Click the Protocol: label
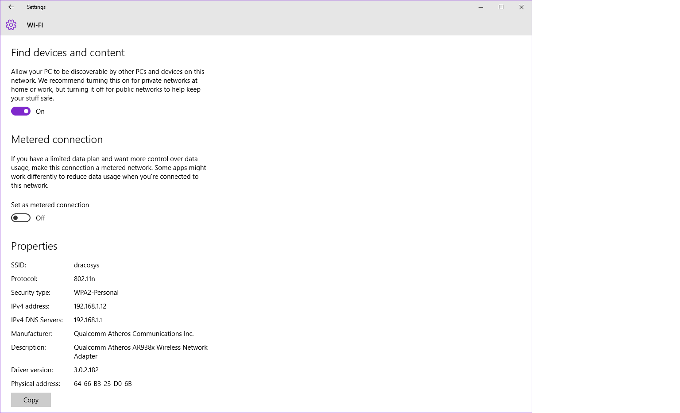 point(24,279)
